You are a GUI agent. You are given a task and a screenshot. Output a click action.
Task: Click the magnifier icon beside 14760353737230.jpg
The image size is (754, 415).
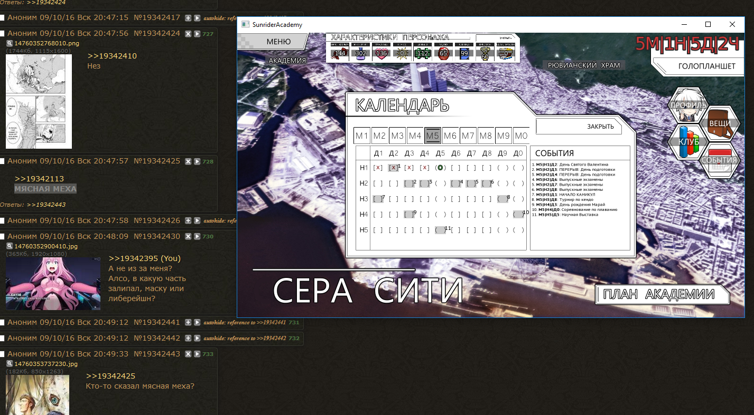click(10, 364)
